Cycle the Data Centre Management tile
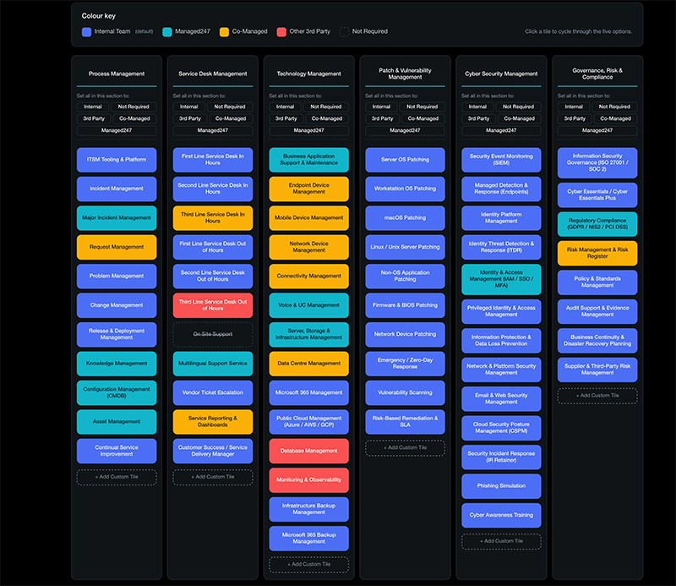The width and height of the screenshot is (676, 586). (308, 364)
